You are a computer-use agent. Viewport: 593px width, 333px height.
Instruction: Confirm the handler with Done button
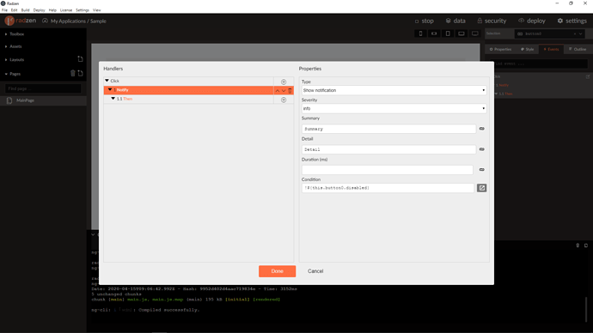tap(278, 271)
